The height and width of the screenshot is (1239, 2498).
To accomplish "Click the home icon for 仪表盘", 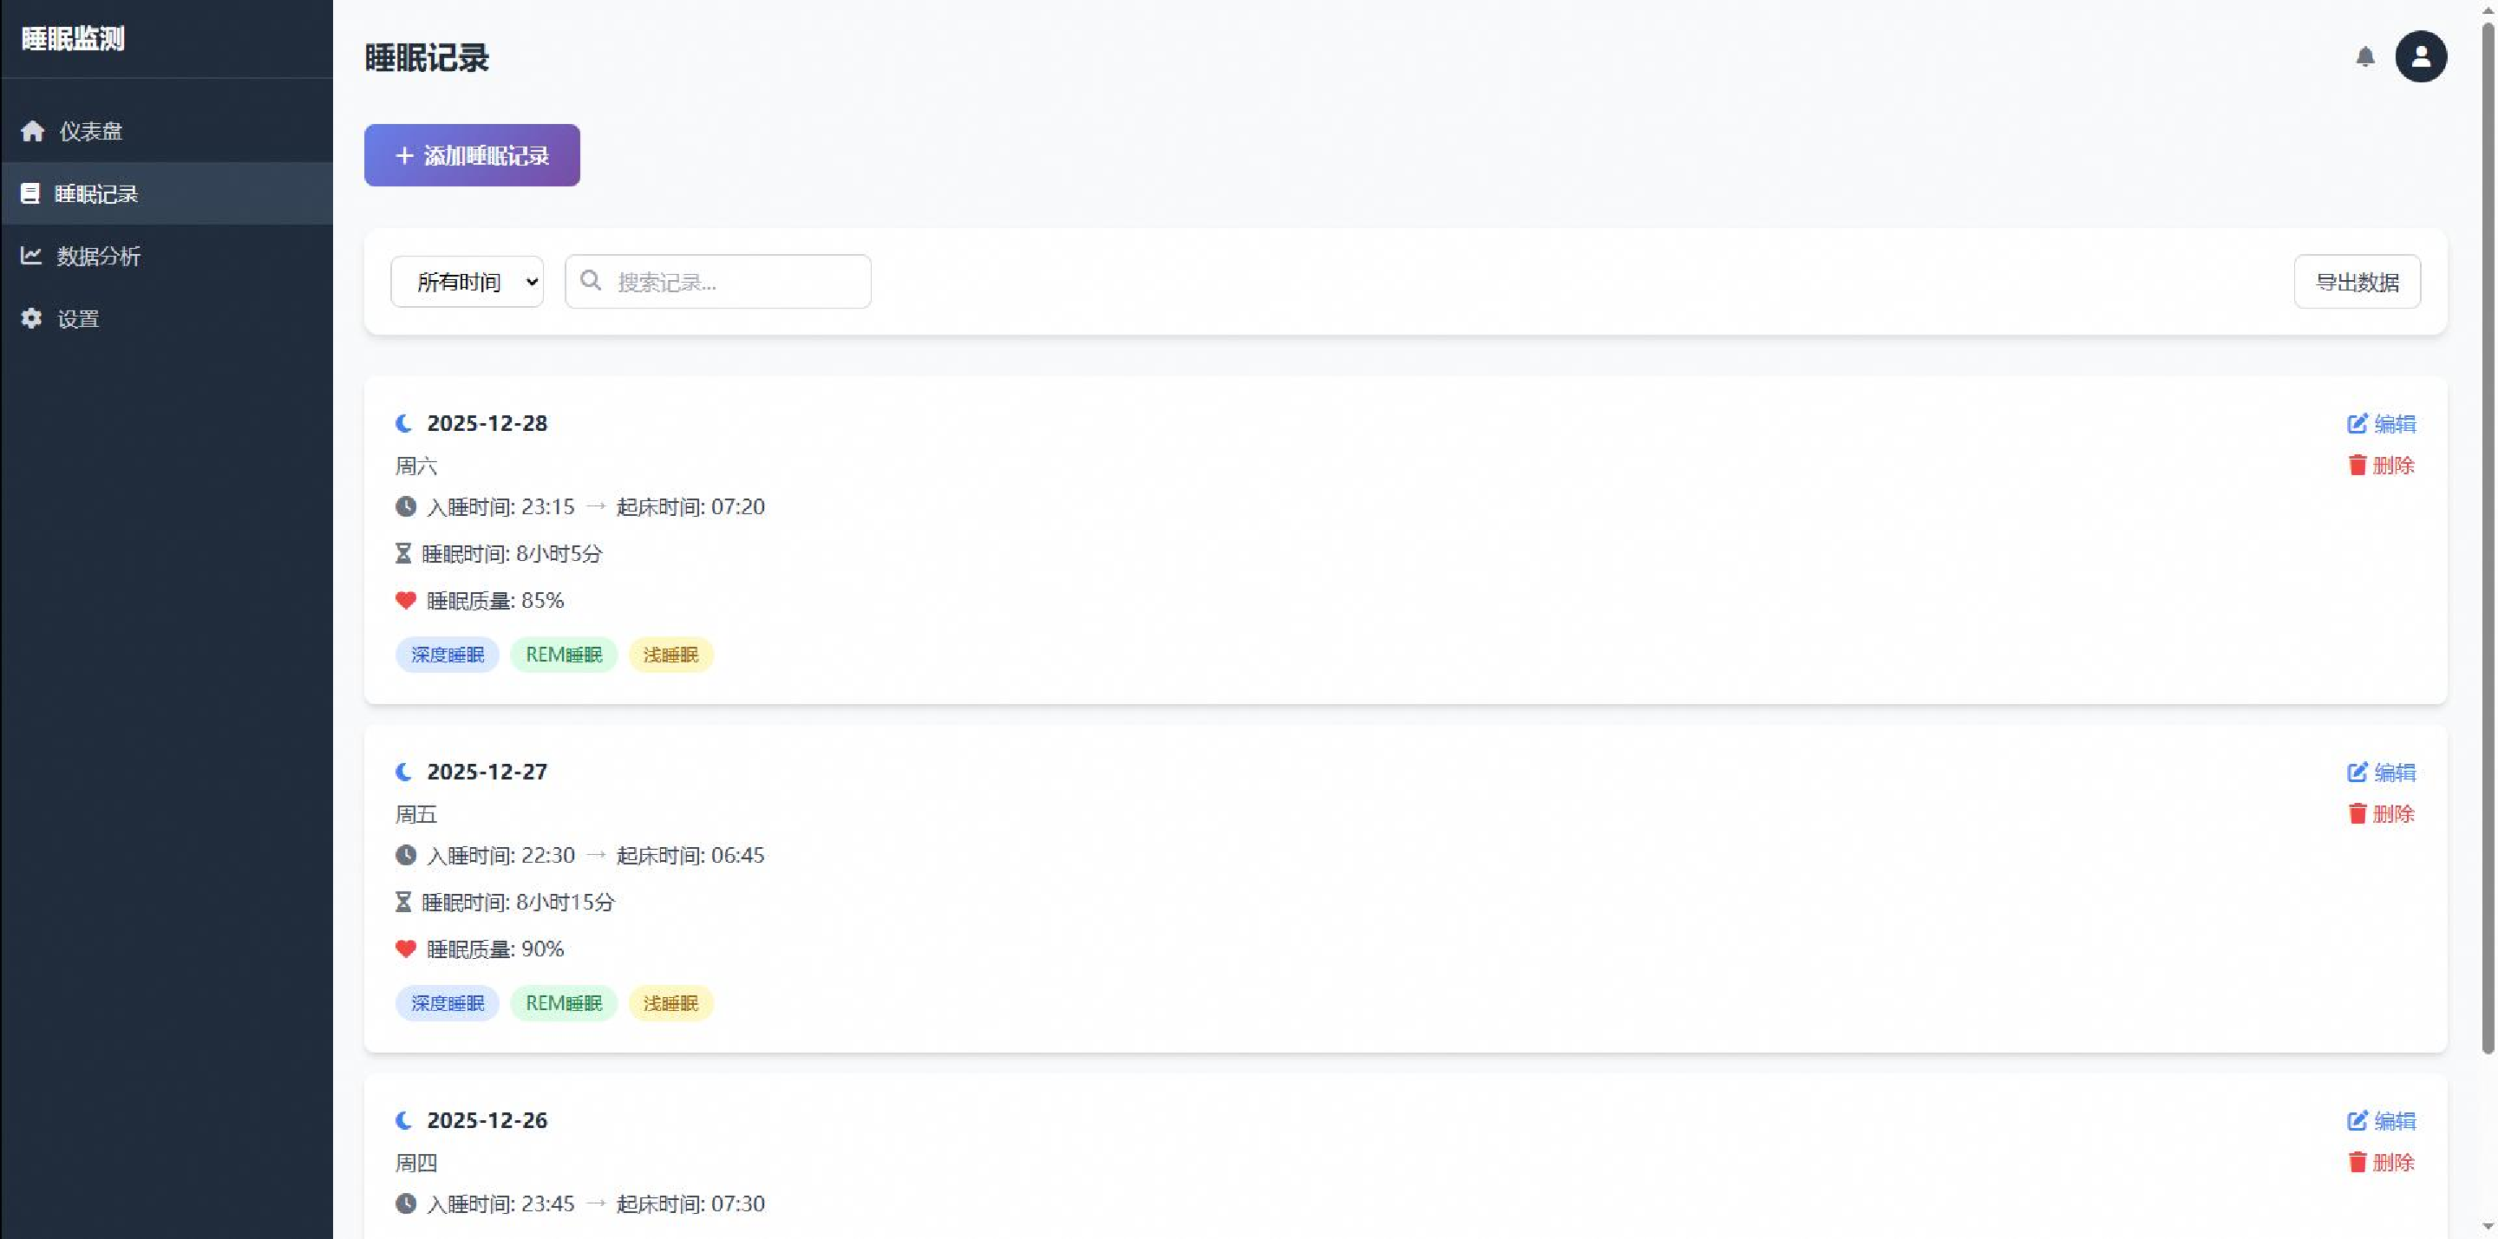I will (33, 131).
